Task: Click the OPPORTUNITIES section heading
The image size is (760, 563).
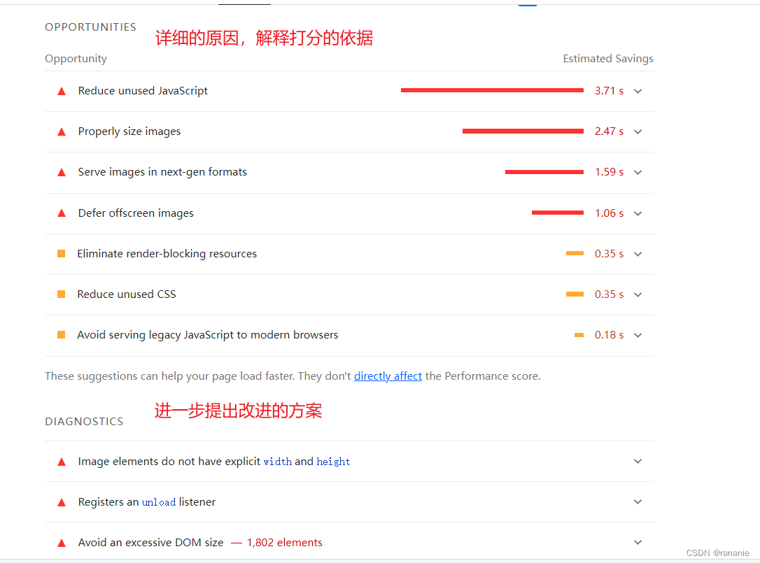Action: (x=91, y=27)
